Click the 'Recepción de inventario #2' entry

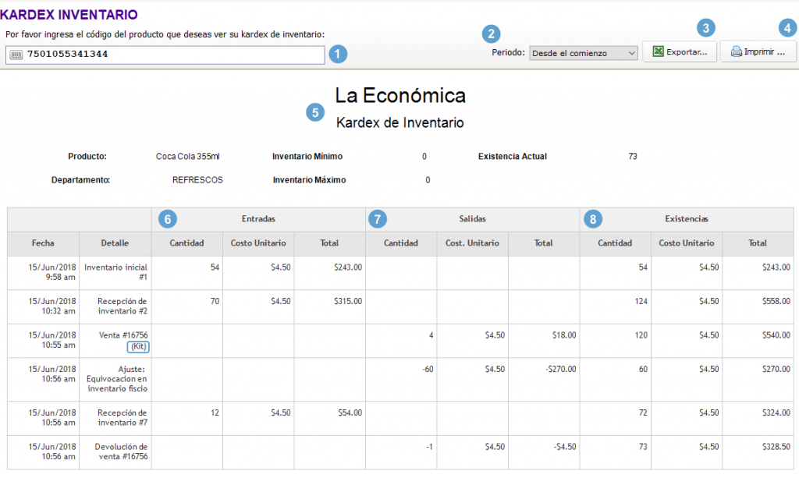tap(115, 306)
